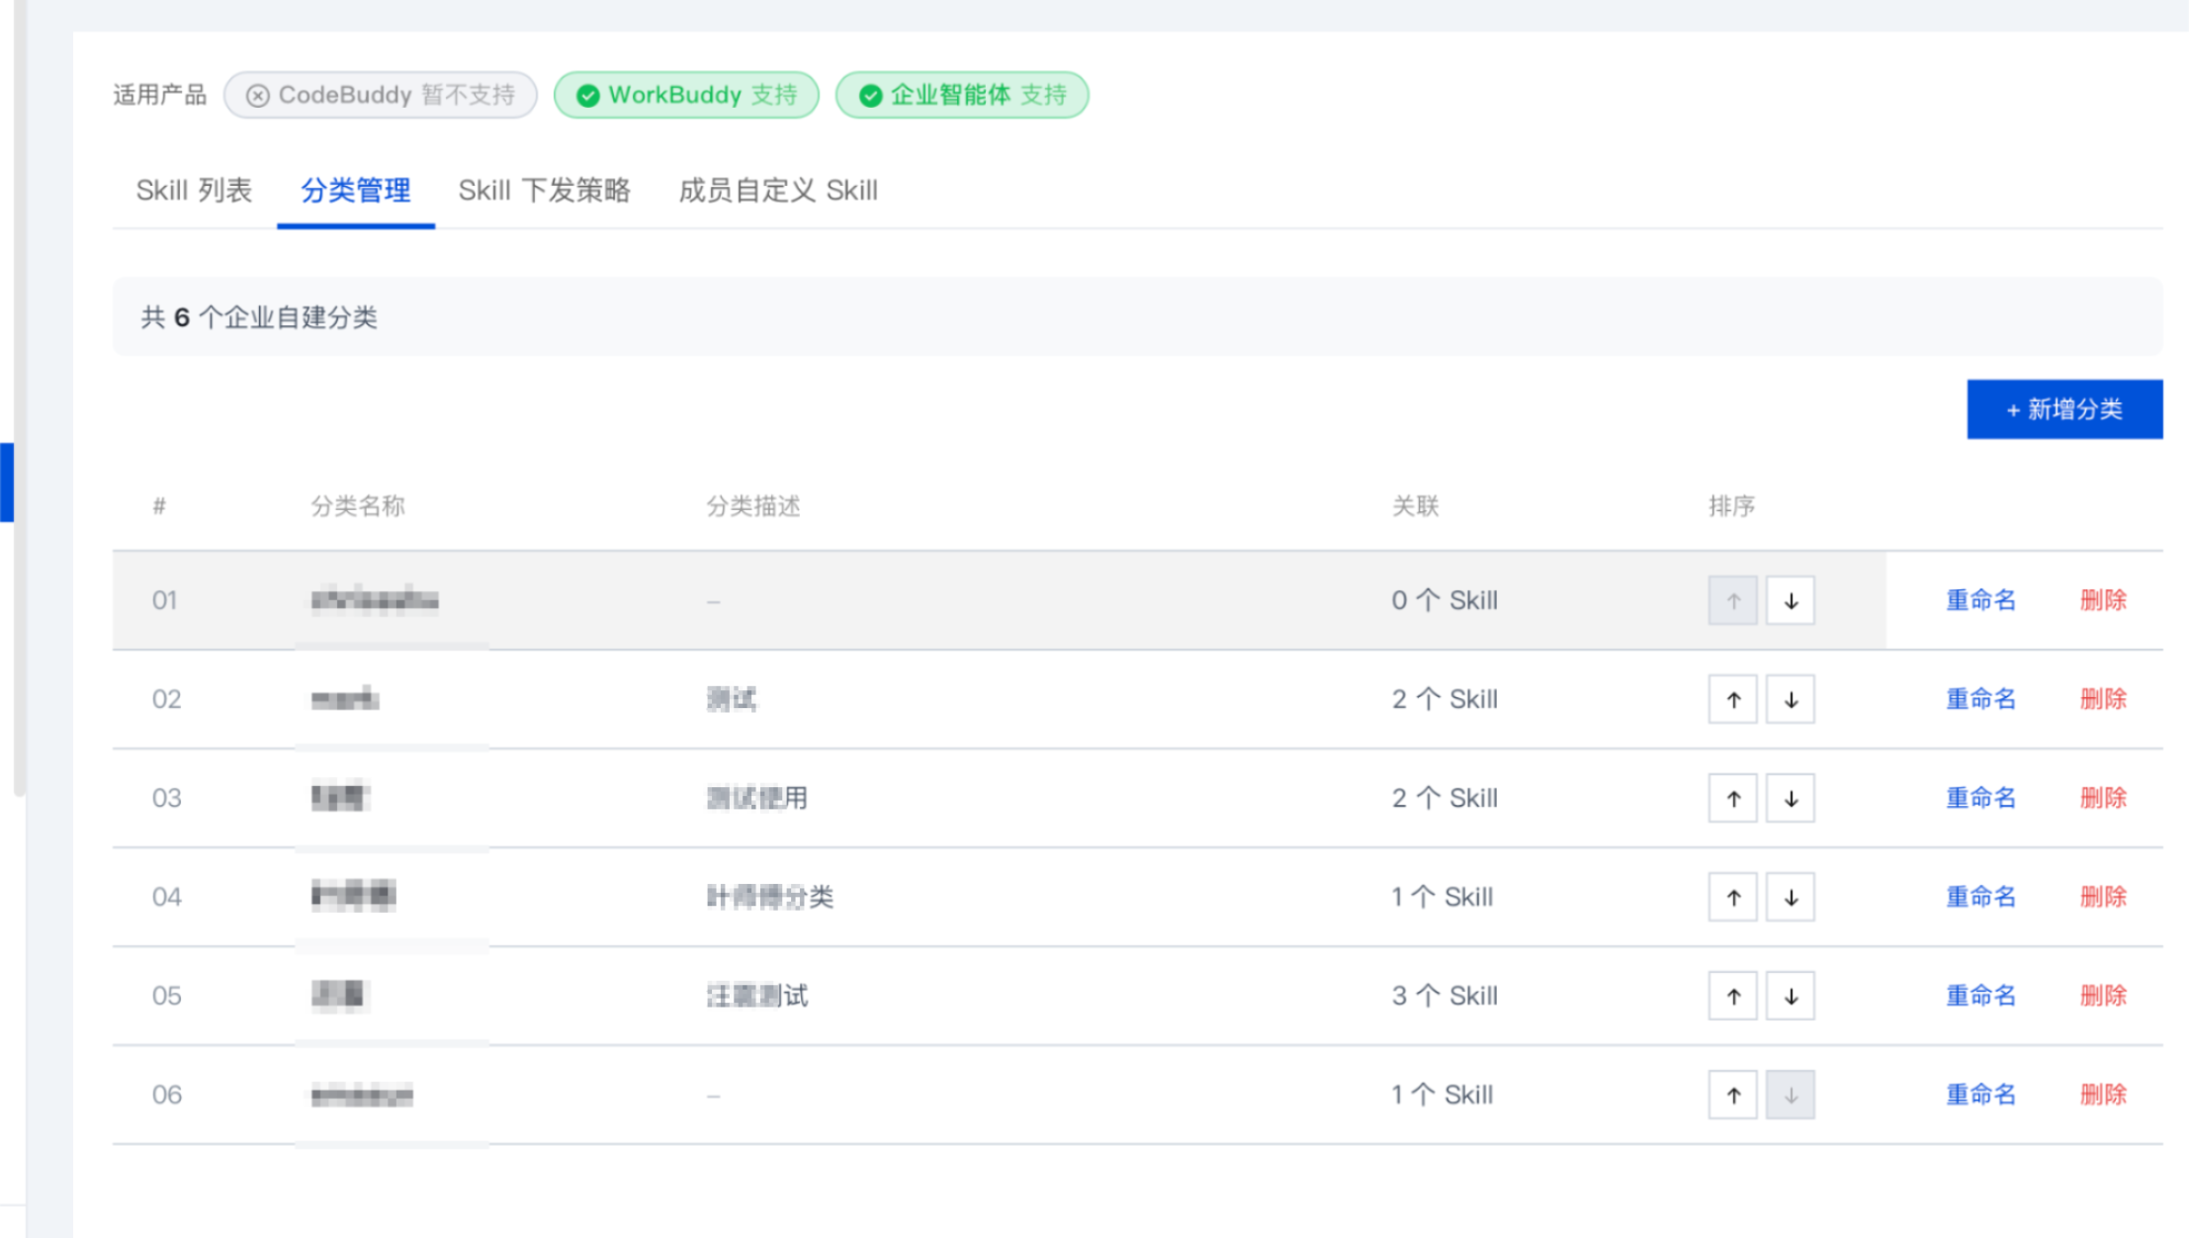This screenshot has width=2189, height=1238.
Task: Move row 05 up with arrow
Action: pos(1733,996)
